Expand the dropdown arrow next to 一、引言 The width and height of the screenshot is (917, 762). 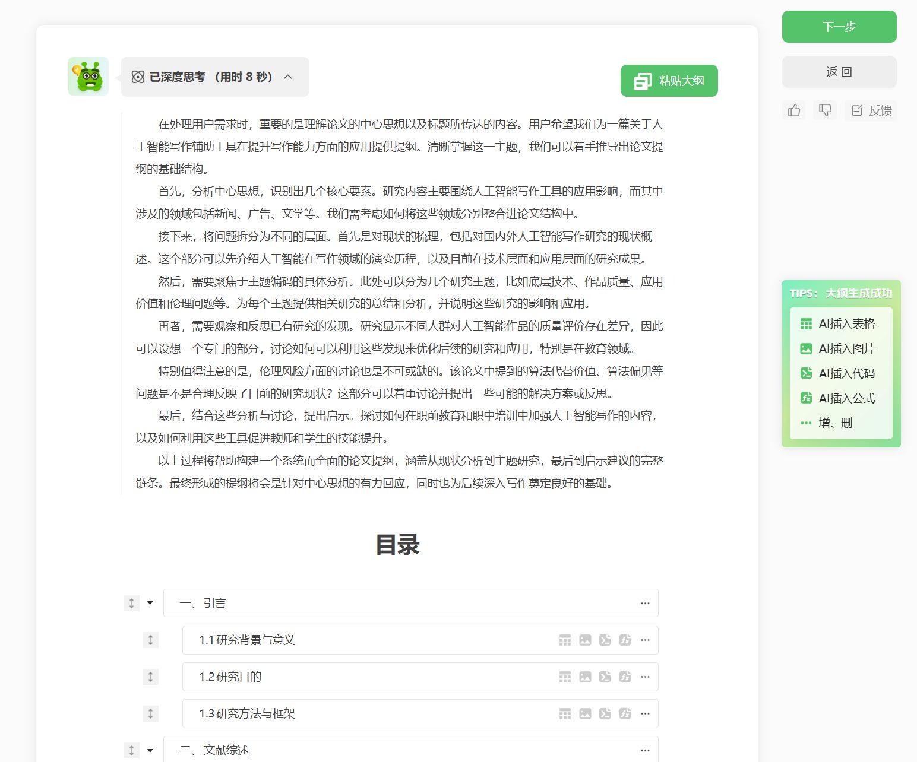point(149,602)
